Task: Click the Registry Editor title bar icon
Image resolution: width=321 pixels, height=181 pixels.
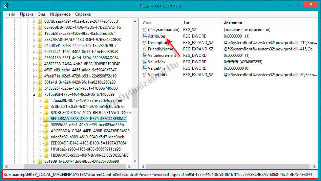Action: pyautogui.click(x=6, y=5)
